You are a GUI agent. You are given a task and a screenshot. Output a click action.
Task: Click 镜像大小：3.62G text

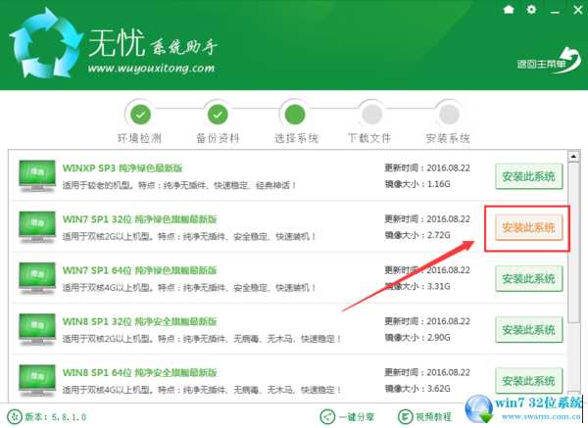point(417,389)
